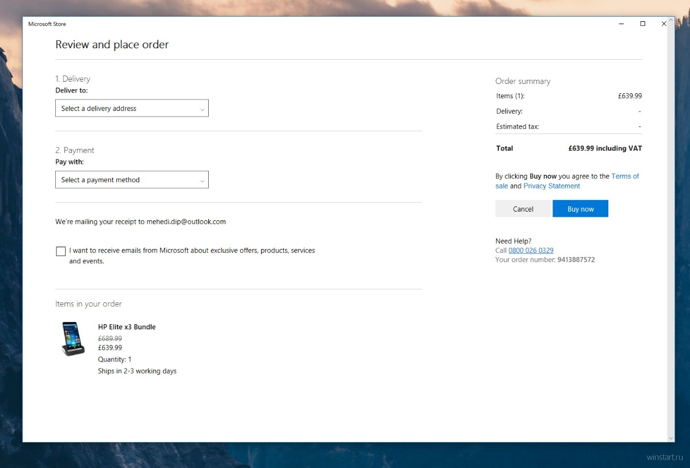Minimize the Microsoft Store window
The image size is (690, 468).
click(622, 24)
